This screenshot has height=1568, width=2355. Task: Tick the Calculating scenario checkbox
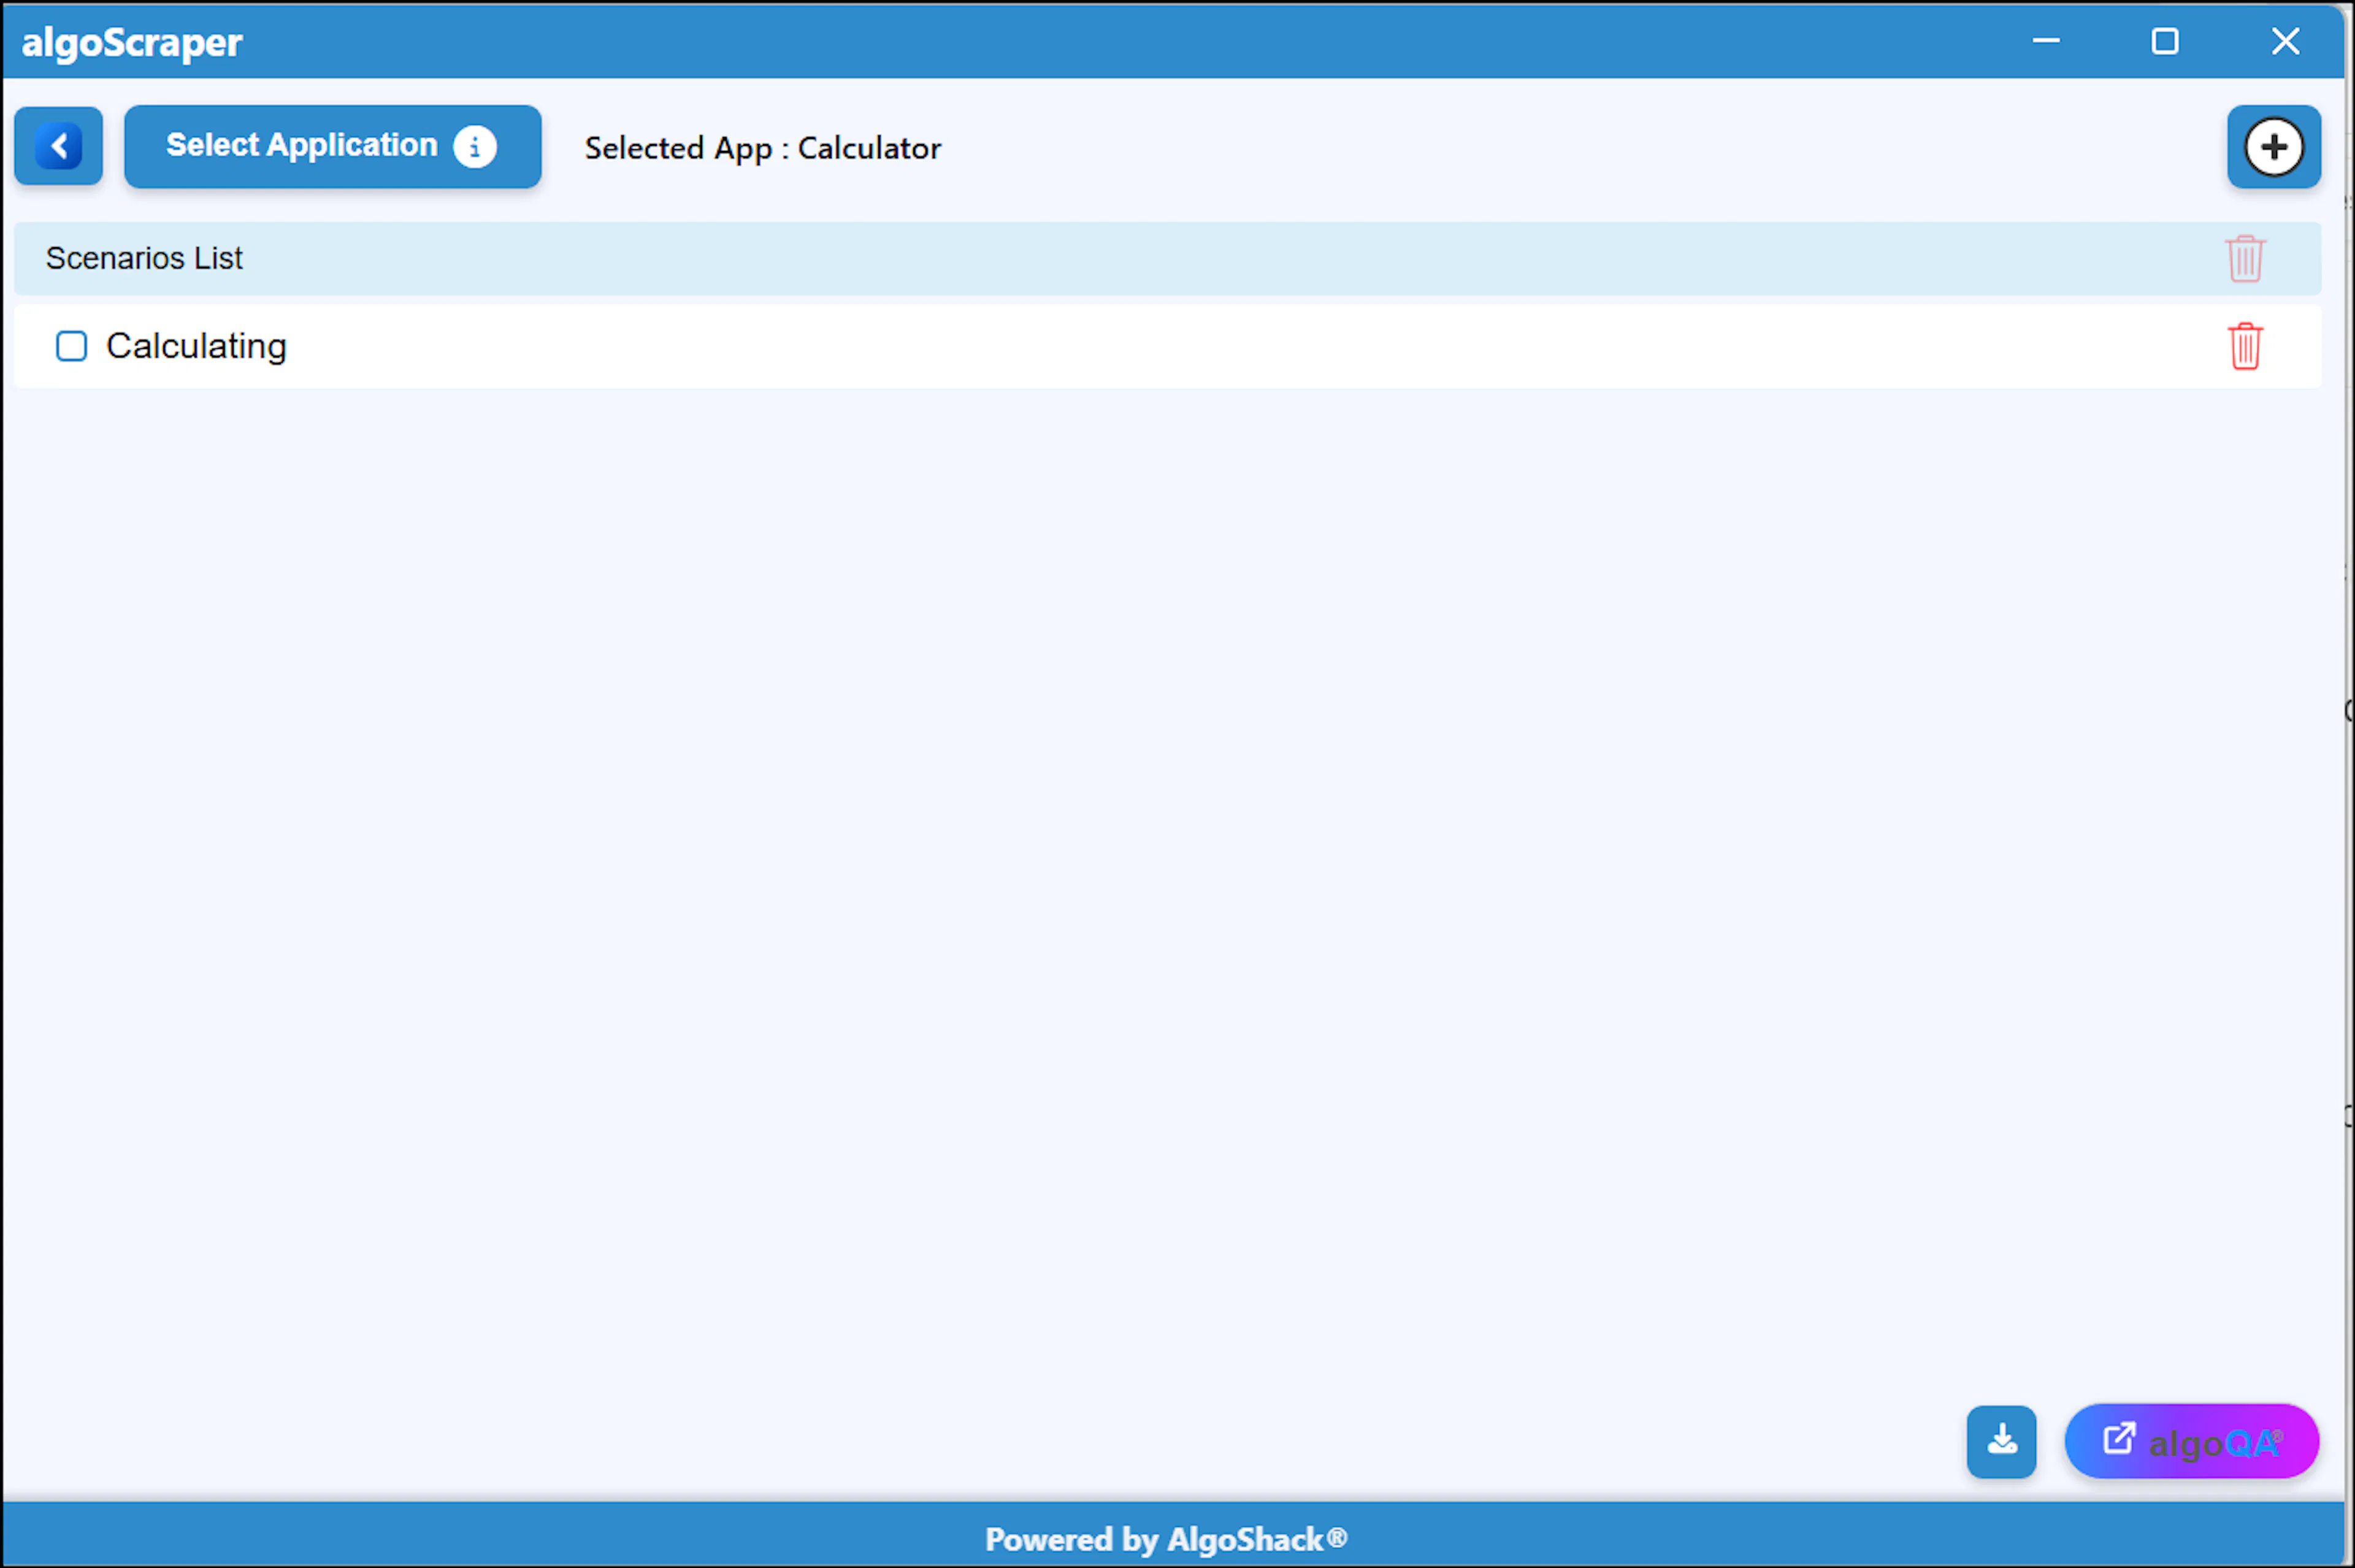click(71, 346)
